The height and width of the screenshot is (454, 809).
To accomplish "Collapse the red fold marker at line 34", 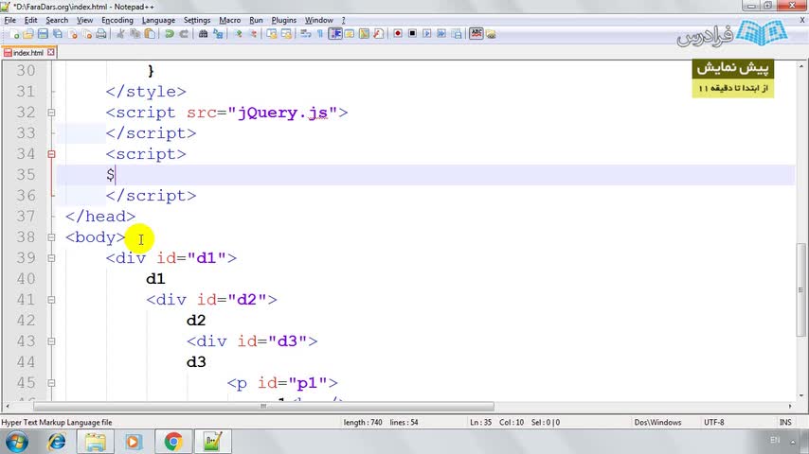I will coord(51,154).
